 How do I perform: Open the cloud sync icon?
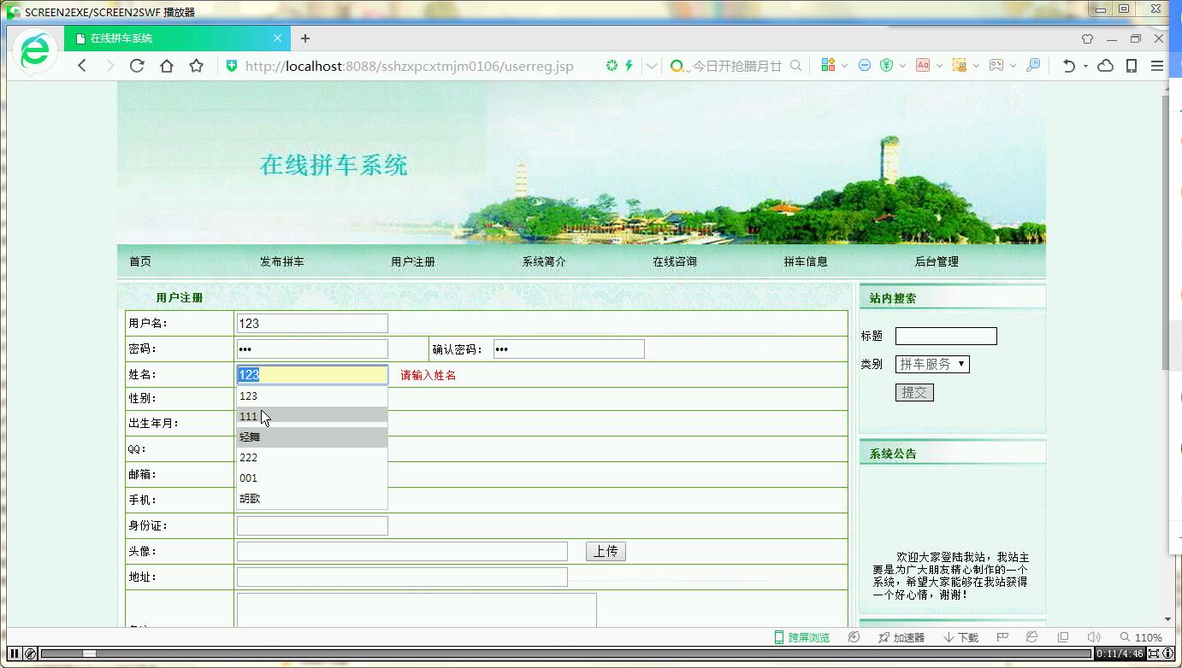[x=1105, y=66]
